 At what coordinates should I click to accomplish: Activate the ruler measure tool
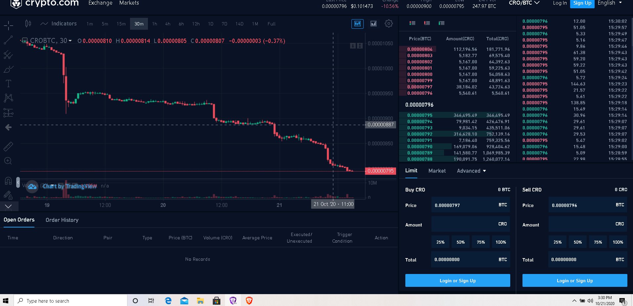[x=8, y=146]
